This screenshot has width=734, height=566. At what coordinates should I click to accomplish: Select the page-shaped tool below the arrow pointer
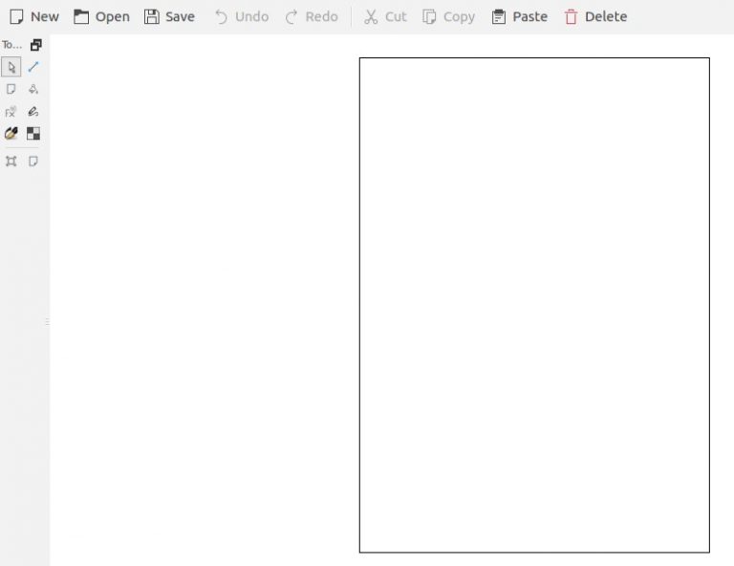click(11, 89)
